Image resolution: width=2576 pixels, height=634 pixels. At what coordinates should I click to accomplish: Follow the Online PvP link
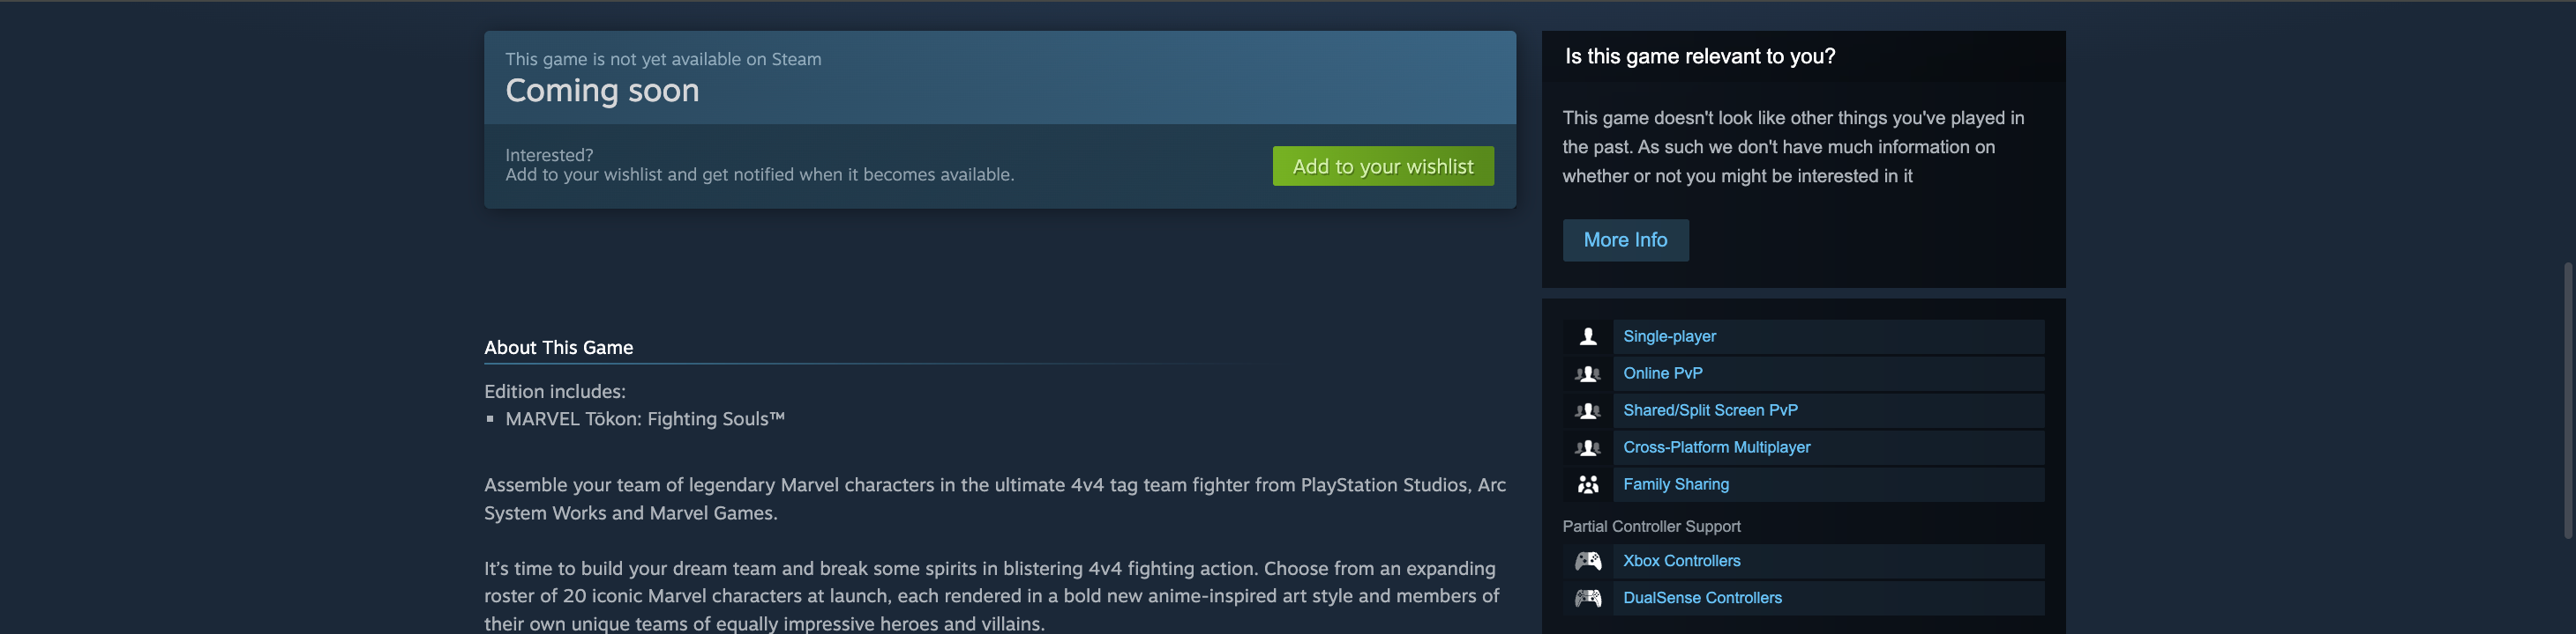1662,373
